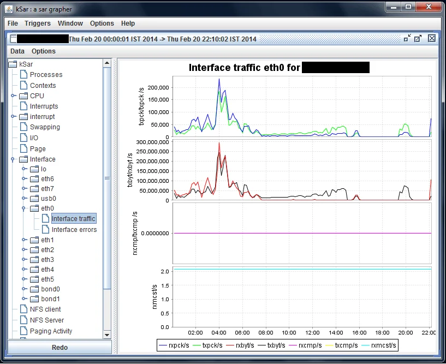446x364 pixels.
Task: Click the CPU folder icon
Action: (x=23, y=96)
